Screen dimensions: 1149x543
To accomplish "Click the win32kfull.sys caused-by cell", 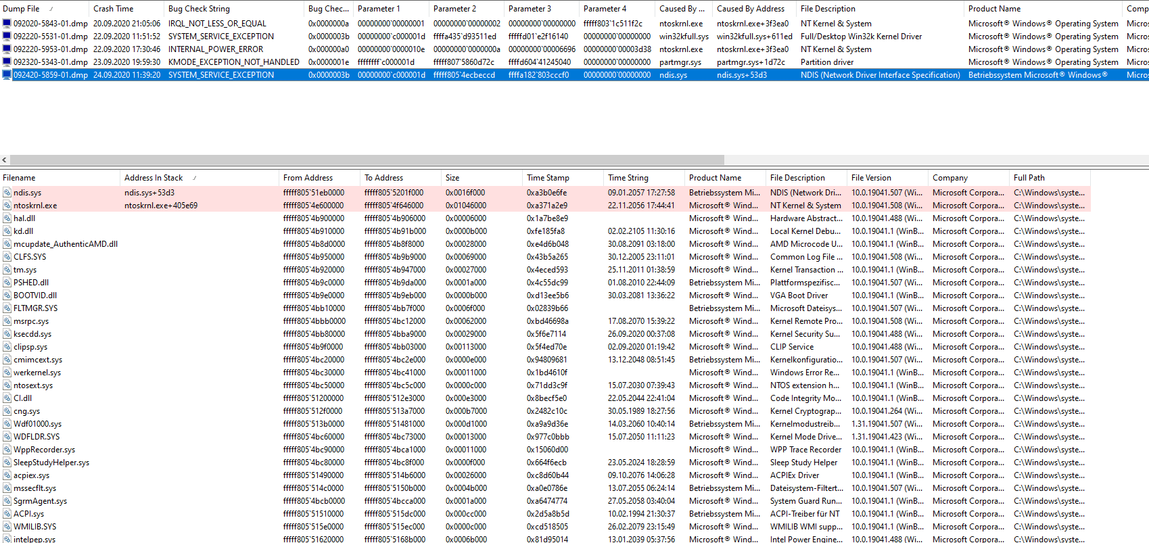I will point(684,36).
